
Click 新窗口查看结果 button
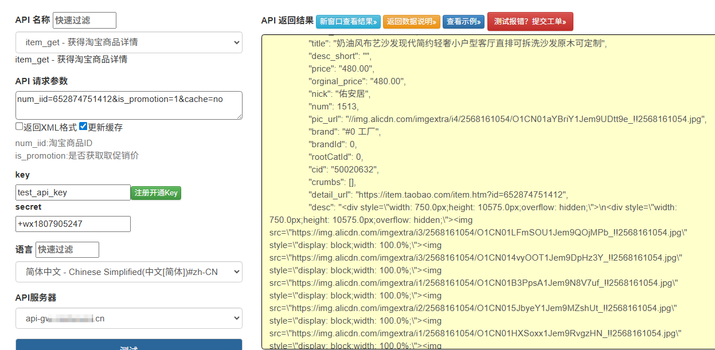pos(348,22)
